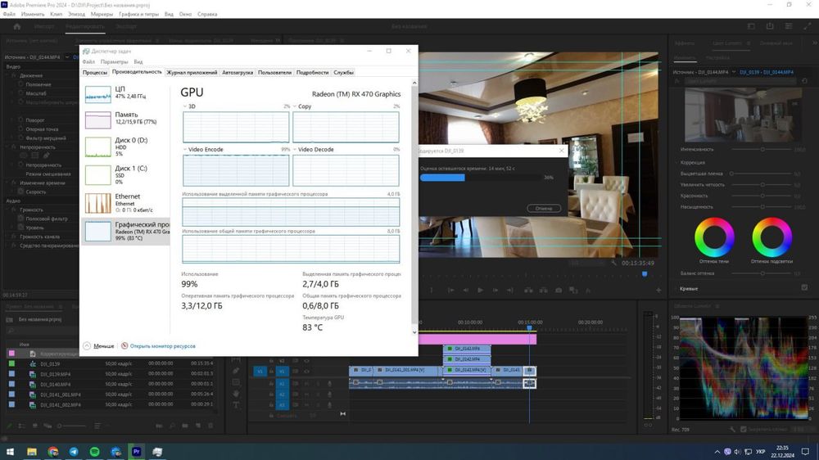Switch to the Процессы tab in Task Manager

click(95, 72)
